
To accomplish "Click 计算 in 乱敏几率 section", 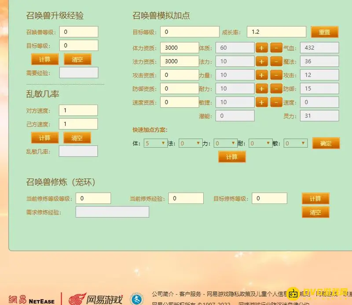I will [x=45, y=138].
